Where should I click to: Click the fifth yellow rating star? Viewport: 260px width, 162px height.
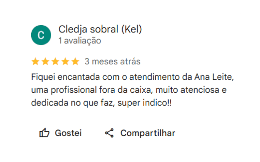(75, 62)
